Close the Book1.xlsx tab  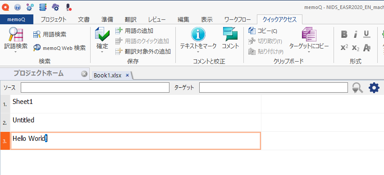click(x=127, y=75)
